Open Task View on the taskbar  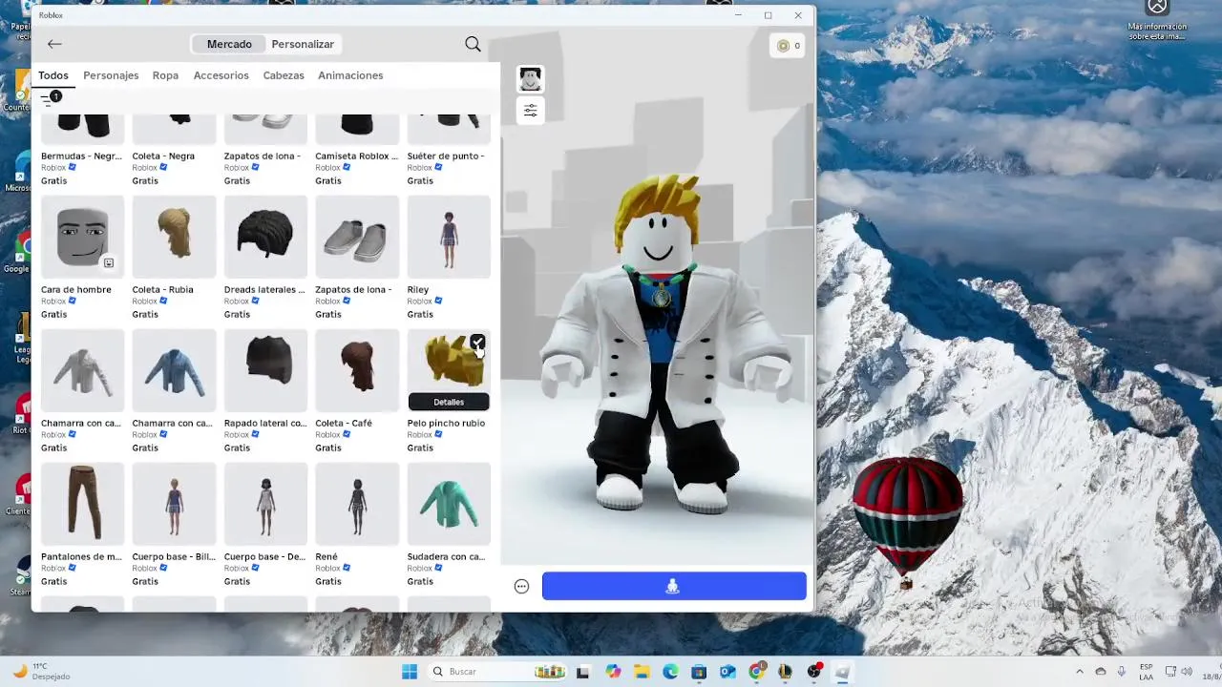[582, 672]
